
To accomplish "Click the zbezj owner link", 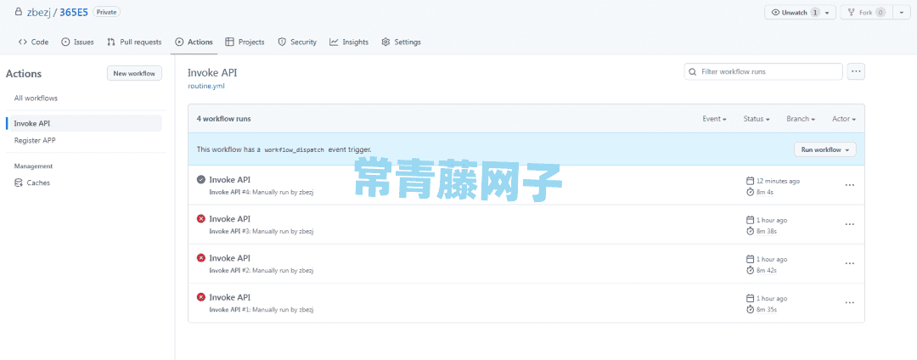I will (x=39, y=12).
